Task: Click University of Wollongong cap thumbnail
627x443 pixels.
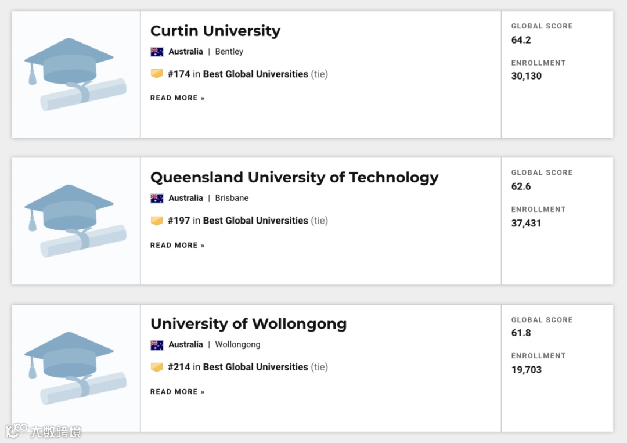Action: pyautogui.click(x=75, y=368)
